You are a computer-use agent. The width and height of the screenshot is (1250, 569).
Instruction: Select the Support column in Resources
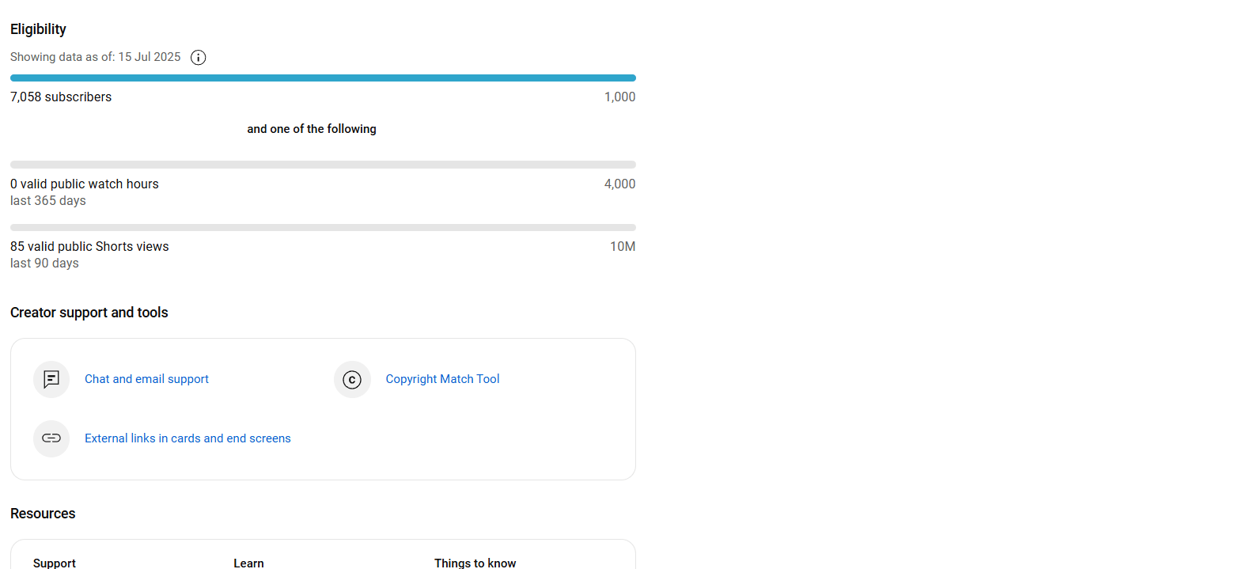coord(55,563)
